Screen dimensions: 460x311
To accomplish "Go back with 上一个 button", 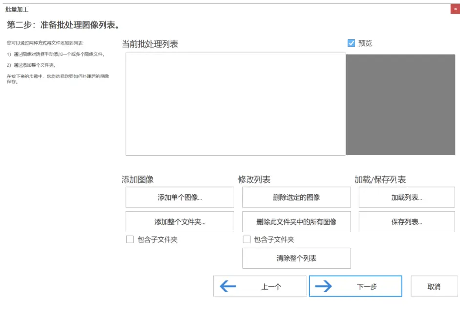I will (x=260, y=286).
